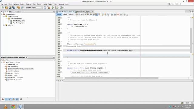Close the Output panel tab
The height and width of the screenshot is (109, 194).
(x=62, y=81)
